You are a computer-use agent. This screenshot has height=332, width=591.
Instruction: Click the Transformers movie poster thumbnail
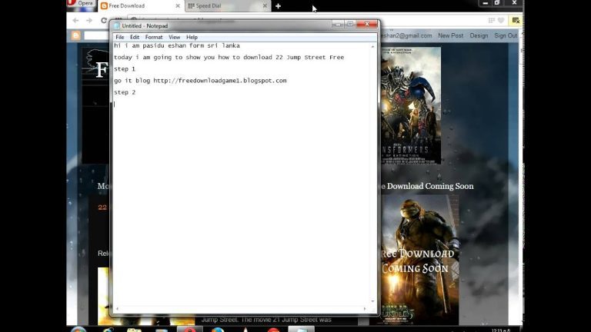411,105
